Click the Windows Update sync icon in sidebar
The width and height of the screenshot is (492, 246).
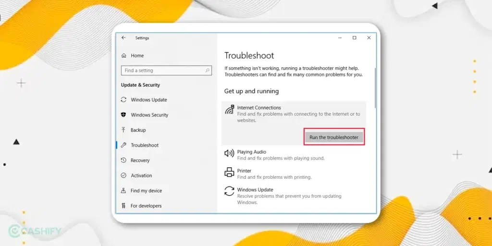pyautogui.click(x=123, y=100)
